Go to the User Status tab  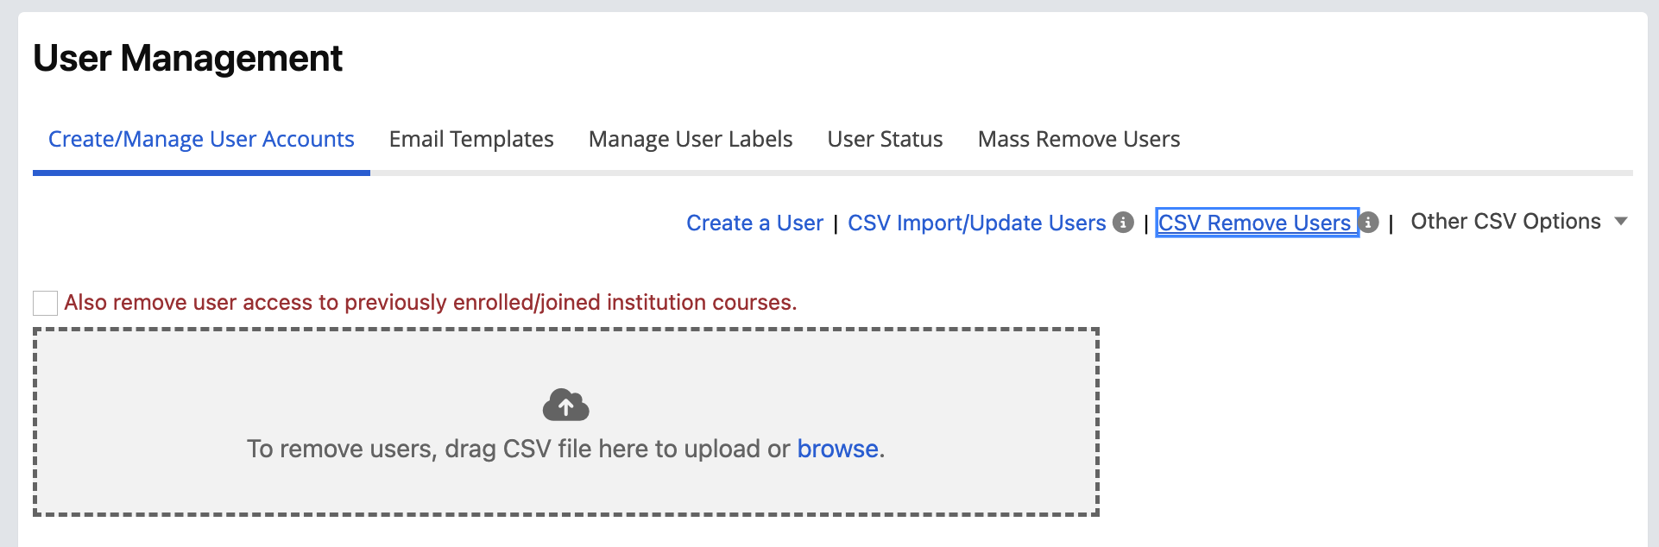click(885, 139)
